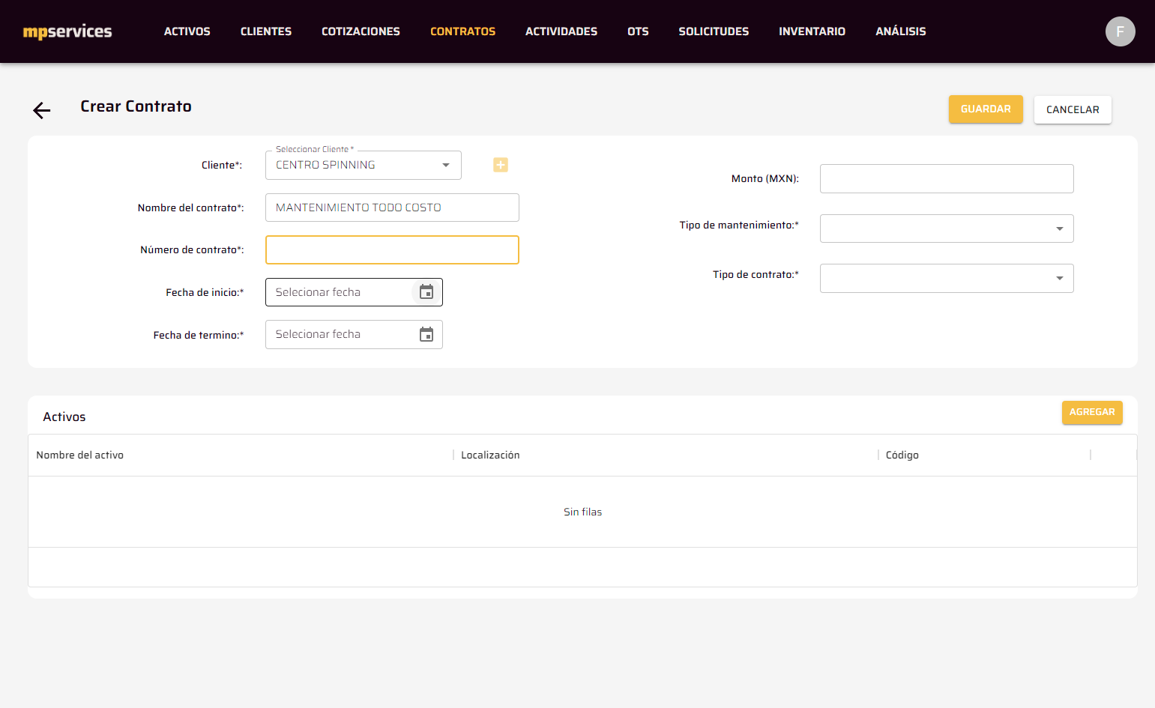
Task: Click the back arrow beside Crear Contrato
Action: [x=42, y=110]
